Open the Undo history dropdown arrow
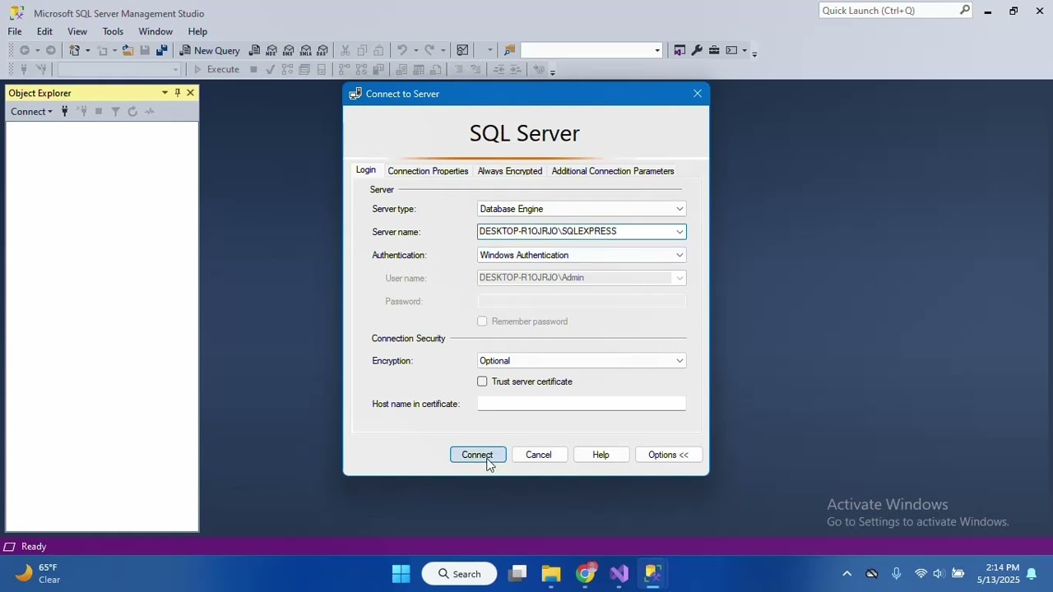1053x592 pixels. pyautogui.click(x=415, y=50)
